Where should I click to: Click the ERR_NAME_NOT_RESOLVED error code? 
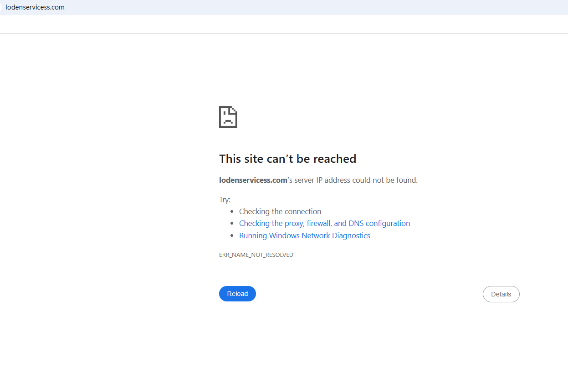(x=256, y=255)
